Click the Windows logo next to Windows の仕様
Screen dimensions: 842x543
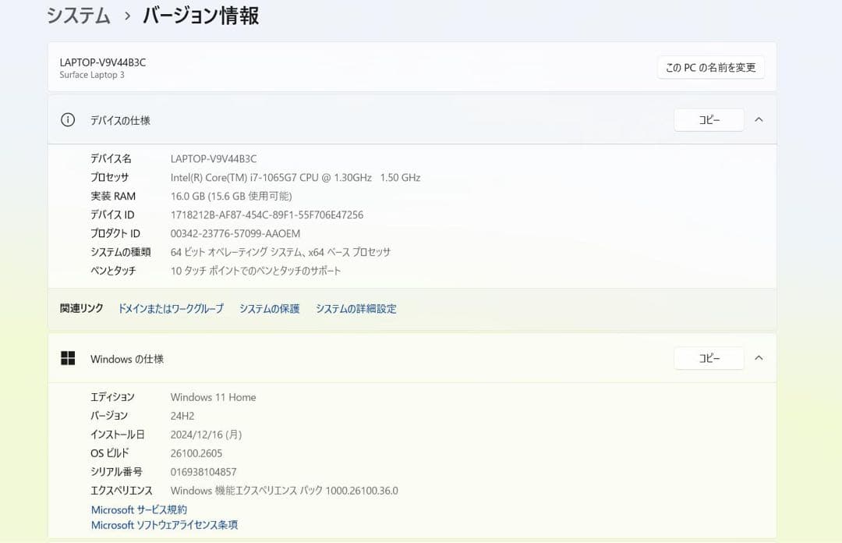pyautogui.click(x=68, y=357)
